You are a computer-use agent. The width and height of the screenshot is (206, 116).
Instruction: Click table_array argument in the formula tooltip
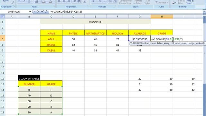pyautogui.click(x=163, y=43)
